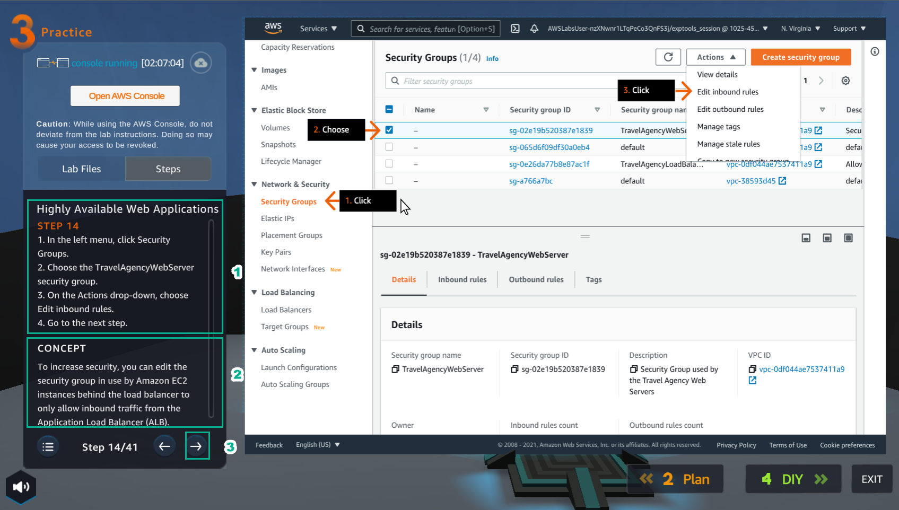The width and height of the screenshot is (899, 510).
Task: Go back to the previous lab step
Action: 164,446
